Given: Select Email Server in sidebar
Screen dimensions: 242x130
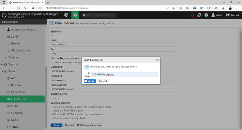Looking at the screenshot, I should tap(23, 99).
